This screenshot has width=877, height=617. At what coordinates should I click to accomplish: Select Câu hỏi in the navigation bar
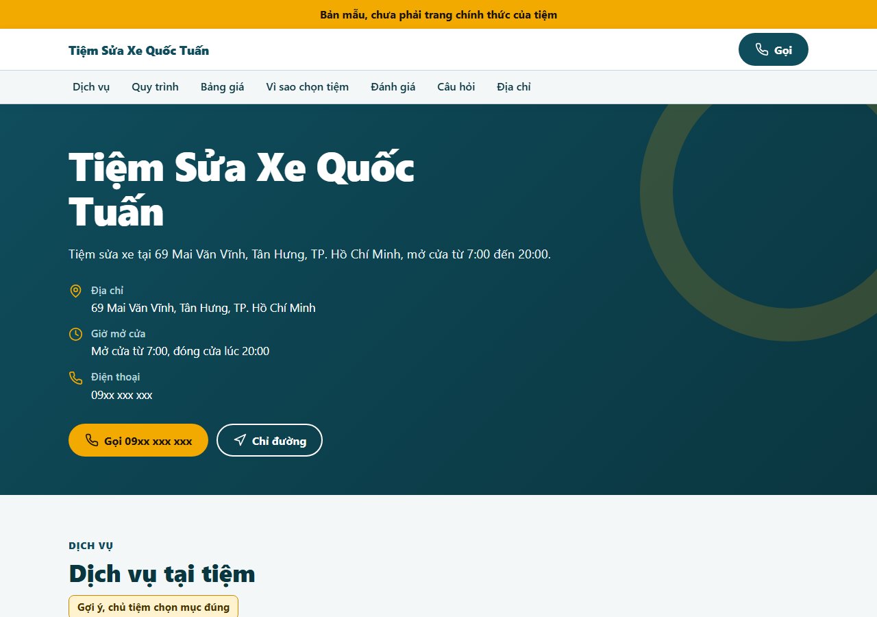click(x=456, y=87)
